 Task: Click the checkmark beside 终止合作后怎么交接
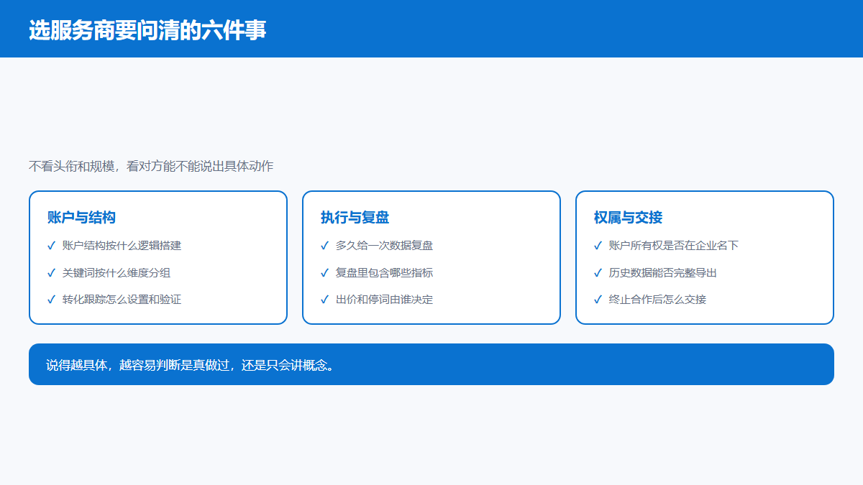click(x=598, y=300)
